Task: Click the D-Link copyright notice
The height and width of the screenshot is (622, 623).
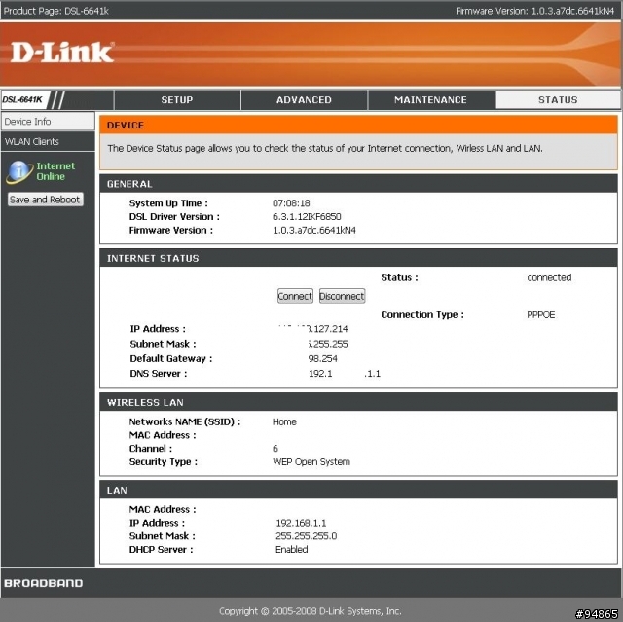Action: tap(311, 611)
